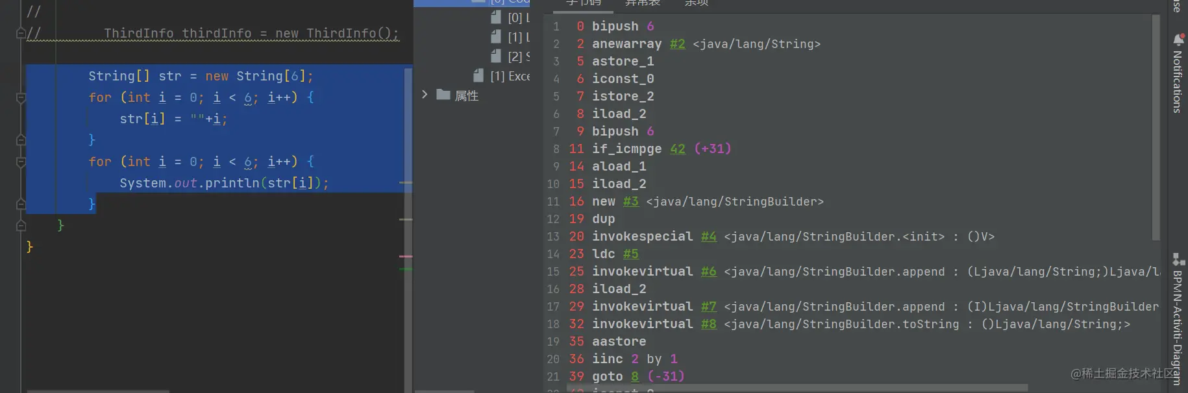
Task: Expand the 属性 folder in the tree
Action: [425, 95]
